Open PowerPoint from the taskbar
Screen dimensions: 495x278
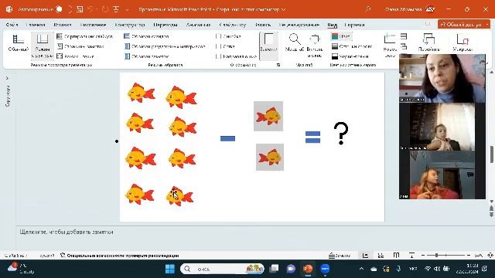(308, 269)
